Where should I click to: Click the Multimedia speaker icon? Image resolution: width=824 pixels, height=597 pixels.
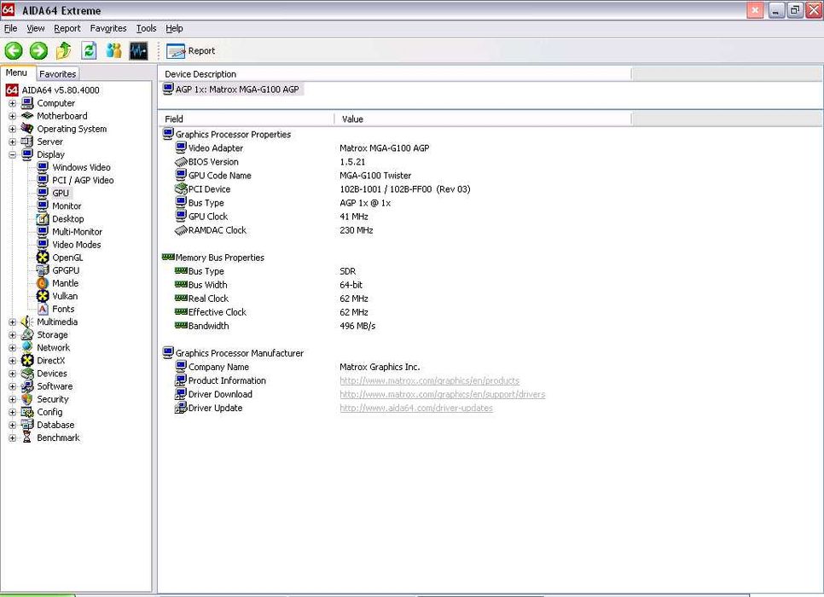27,322
